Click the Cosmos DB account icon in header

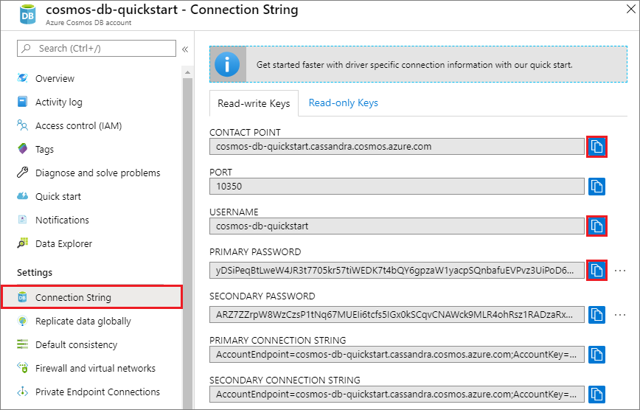(28, 15)
